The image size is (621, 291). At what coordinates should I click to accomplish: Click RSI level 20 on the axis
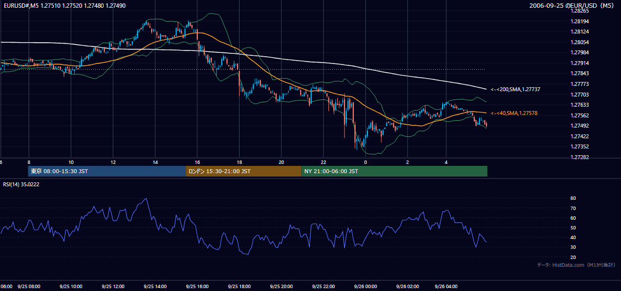click(573, 257)
